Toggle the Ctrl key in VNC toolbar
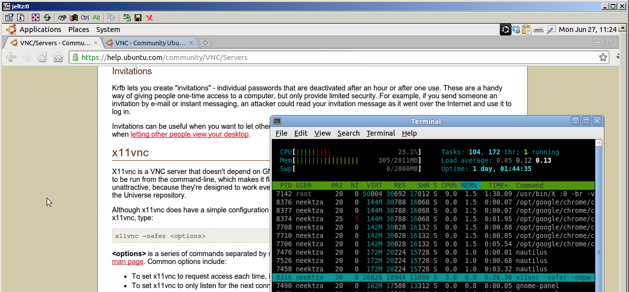The height and width of the screenshot is (292, 629). (x=85, y=17)
